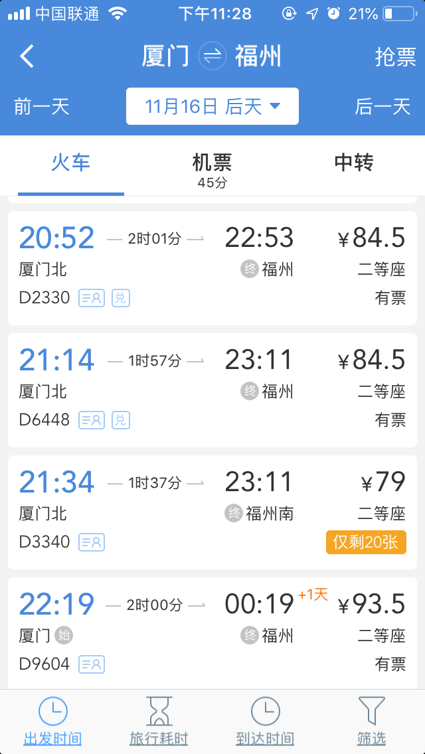
Task: Tap the back arrow icon
Action: pos(27,56)
